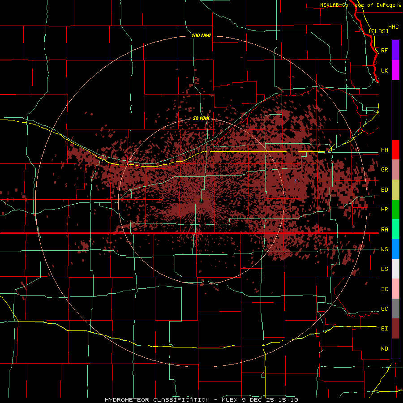This screenshot has height=403, width=403.
Task: Select the WS blue legend swatch
Action: (395, 249)
